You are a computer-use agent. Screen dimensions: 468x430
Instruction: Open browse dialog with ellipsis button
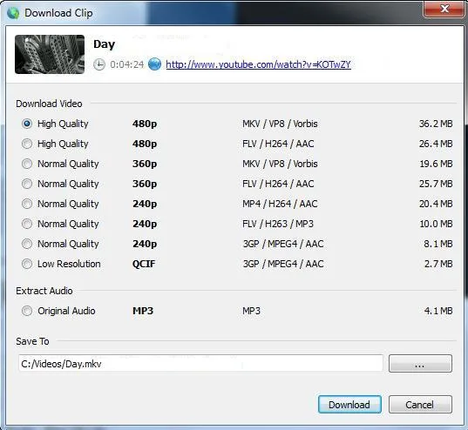tap(420, 364)
